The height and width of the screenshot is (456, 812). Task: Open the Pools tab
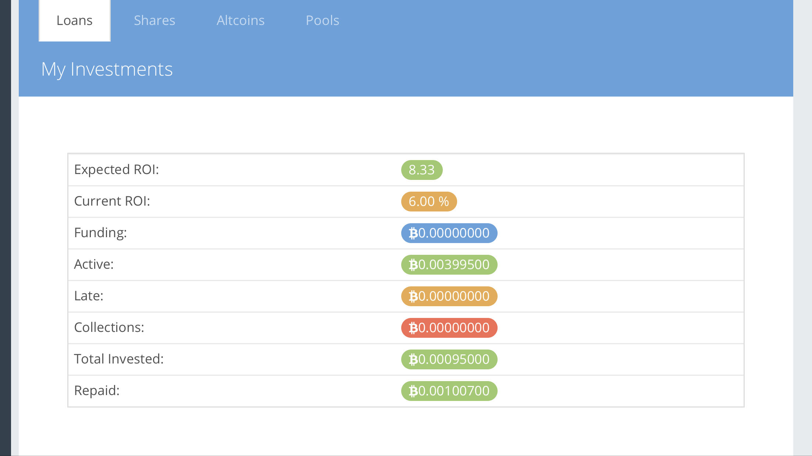[323, 21]
